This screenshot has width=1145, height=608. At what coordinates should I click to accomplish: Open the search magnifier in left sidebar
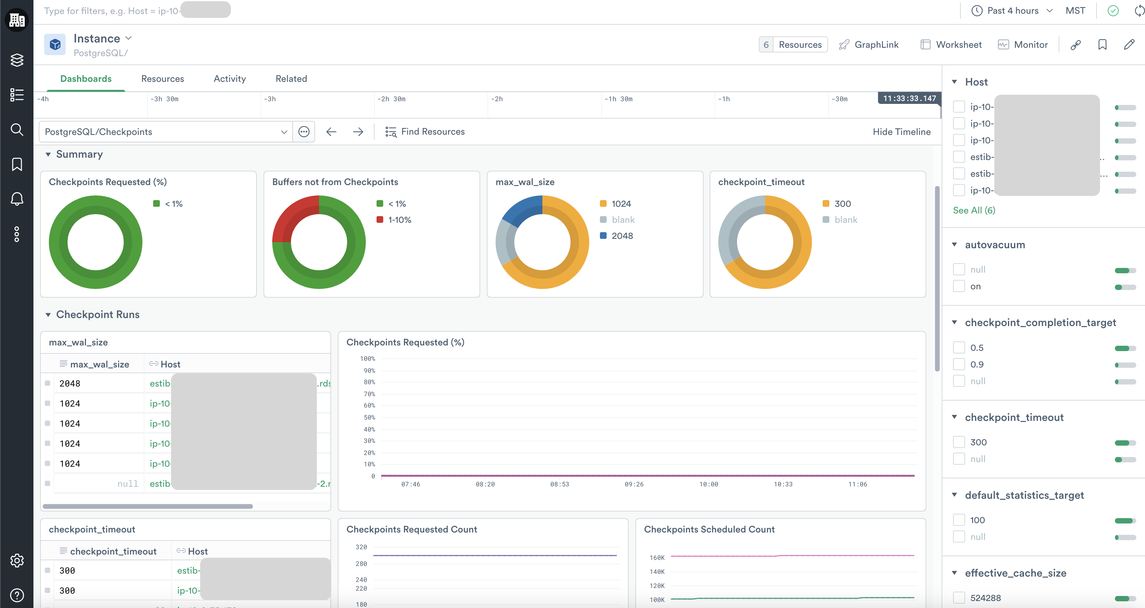pos(17,130)
